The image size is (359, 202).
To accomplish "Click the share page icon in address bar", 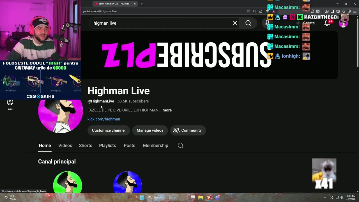I will pos(261,11).
